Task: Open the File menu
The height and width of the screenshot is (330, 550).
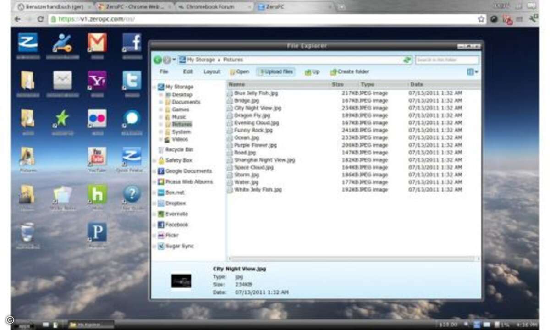Action: click(164, 72)
